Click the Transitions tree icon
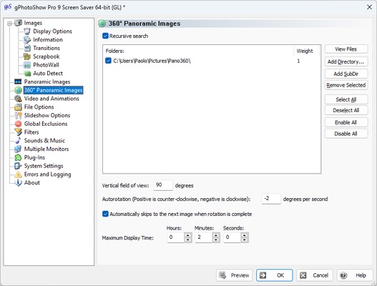The width and height of the screenshot is (377, 286). click(27, 48)
